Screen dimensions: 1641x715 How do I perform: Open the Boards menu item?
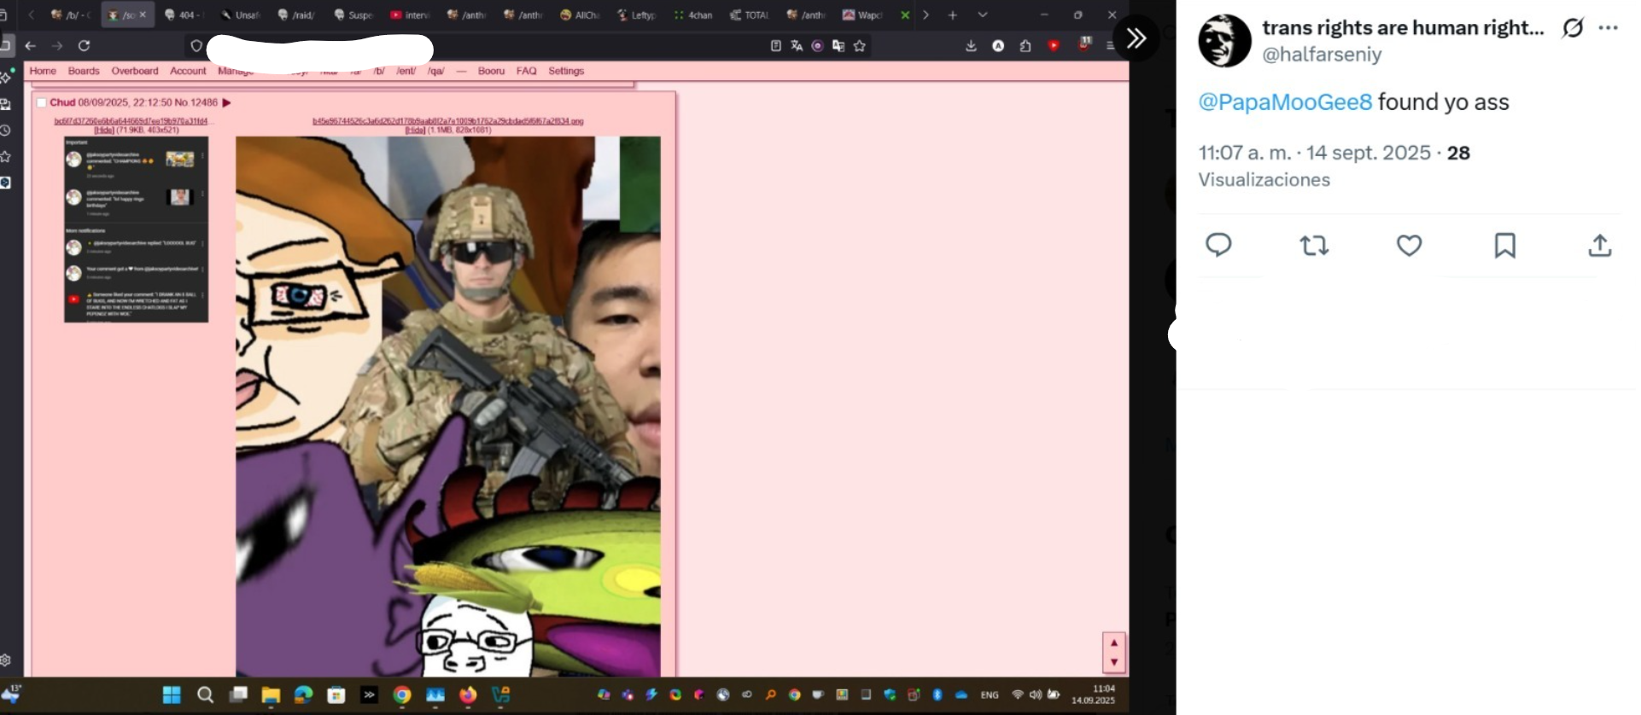[x=84, y=71]
